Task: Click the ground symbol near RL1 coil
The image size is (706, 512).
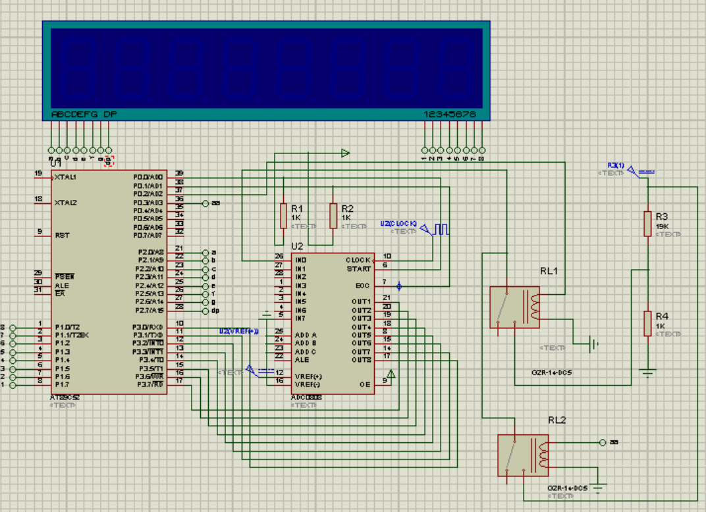Action: coord(594,345)
